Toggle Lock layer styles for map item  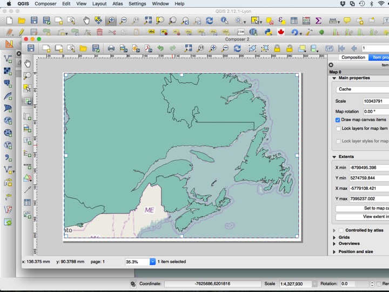(x=338, y=141)
